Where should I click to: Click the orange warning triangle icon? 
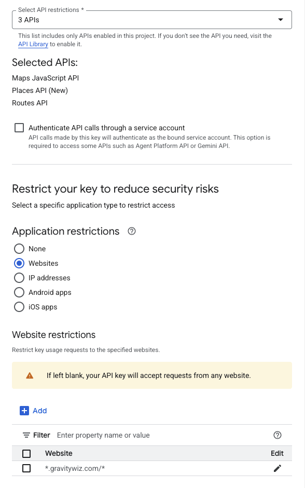click(x=30, y=376)
